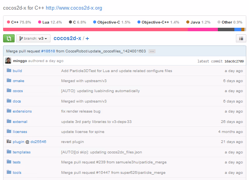
Task: Select Objective-C++ 1.4% language stat
Action: (x=158, y=22)
